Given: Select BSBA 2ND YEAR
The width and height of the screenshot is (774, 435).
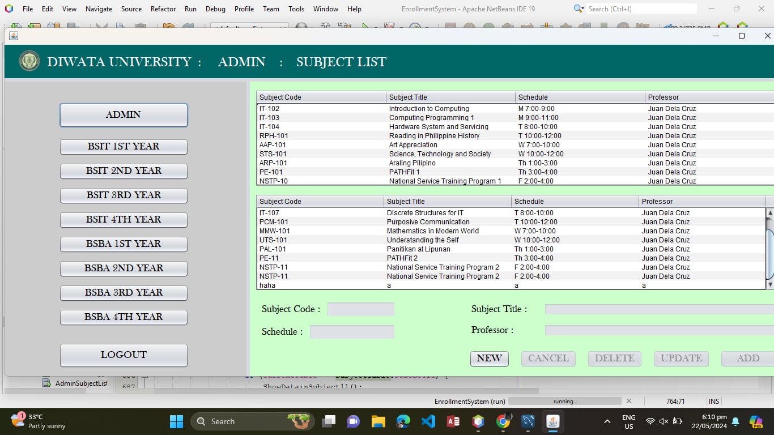Looking at the screenshot, I should point(124,268).
